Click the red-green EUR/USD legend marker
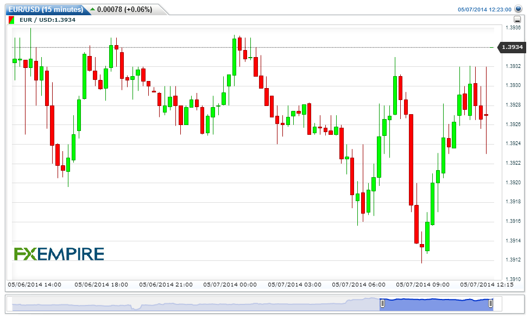The image size is (530, 318). tap(11, 20)
